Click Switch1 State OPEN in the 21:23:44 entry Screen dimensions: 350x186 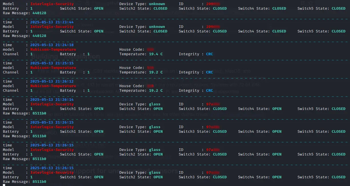pyautogui.click(x=99, y=31)
